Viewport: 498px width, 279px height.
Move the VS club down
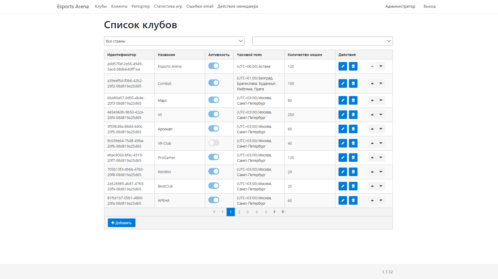click(x=381, y=115)
